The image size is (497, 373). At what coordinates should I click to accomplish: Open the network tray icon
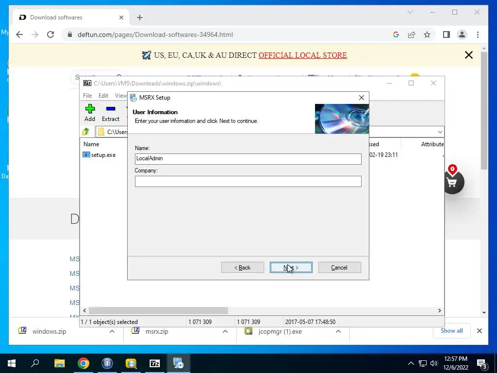click(423, 363)
